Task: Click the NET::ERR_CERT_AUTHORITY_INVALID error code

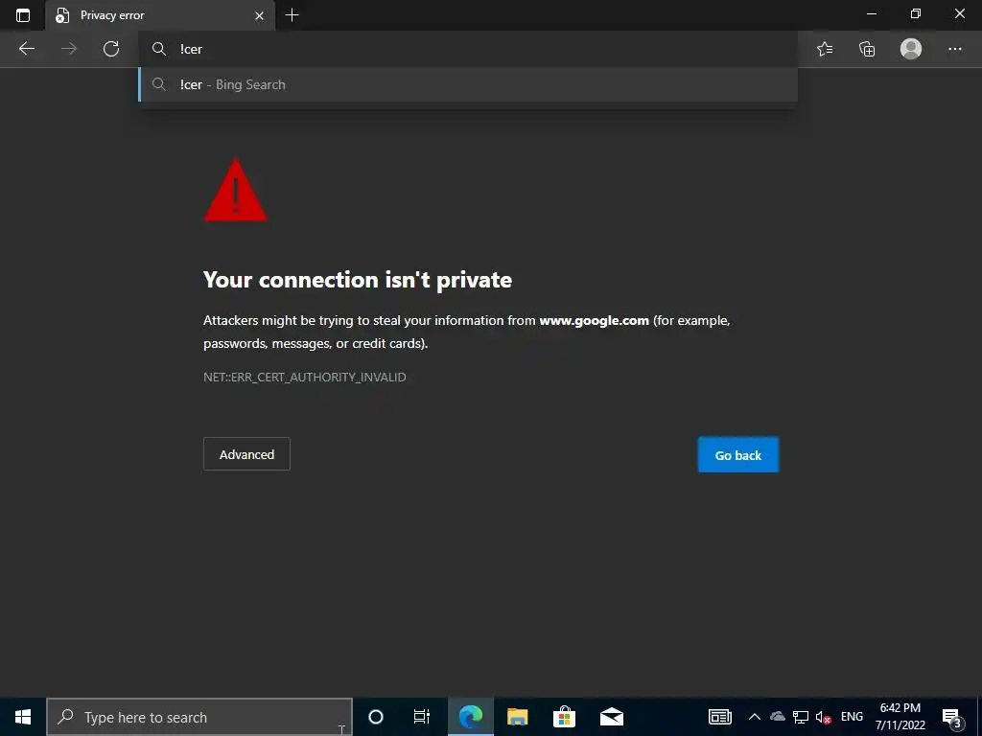Action: click(x=304, y=377)
